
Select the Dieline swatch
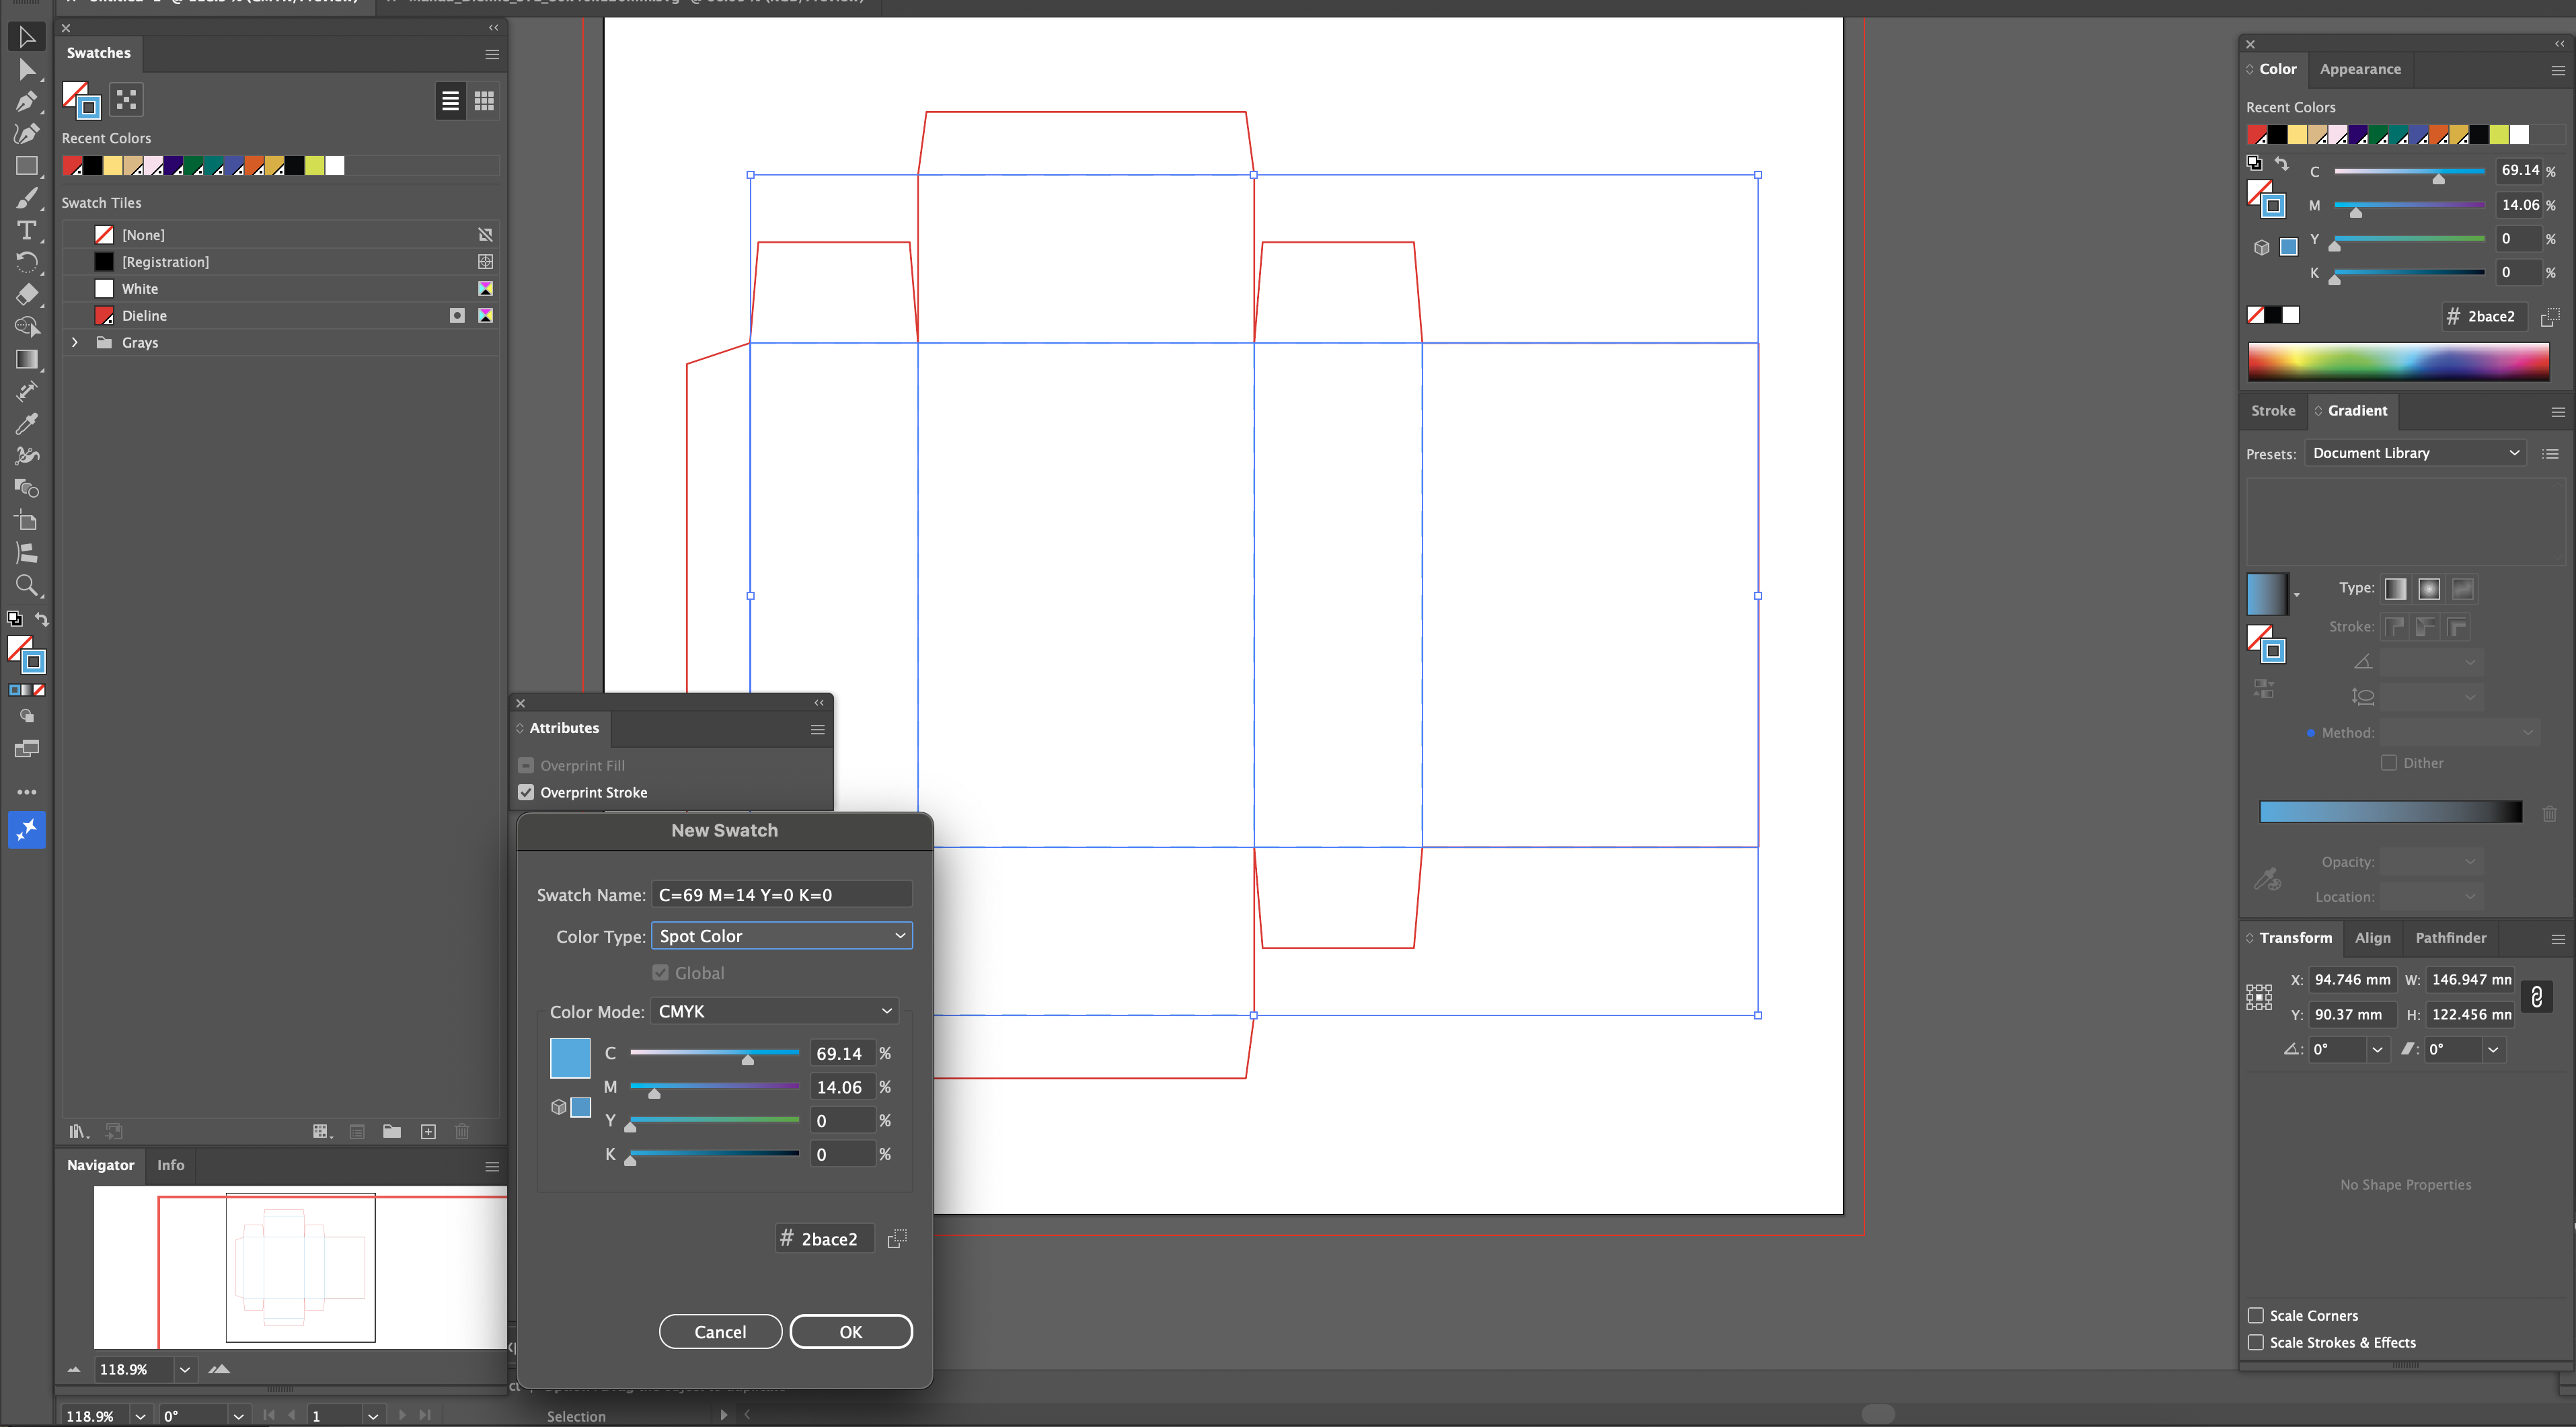(146, 315)
